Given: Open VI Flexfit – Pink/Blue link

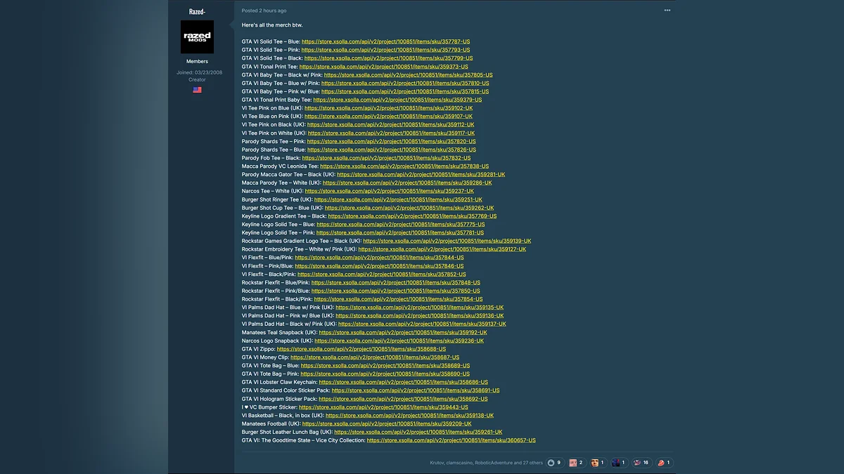Looking at the screenshot, I should [379, 266].
